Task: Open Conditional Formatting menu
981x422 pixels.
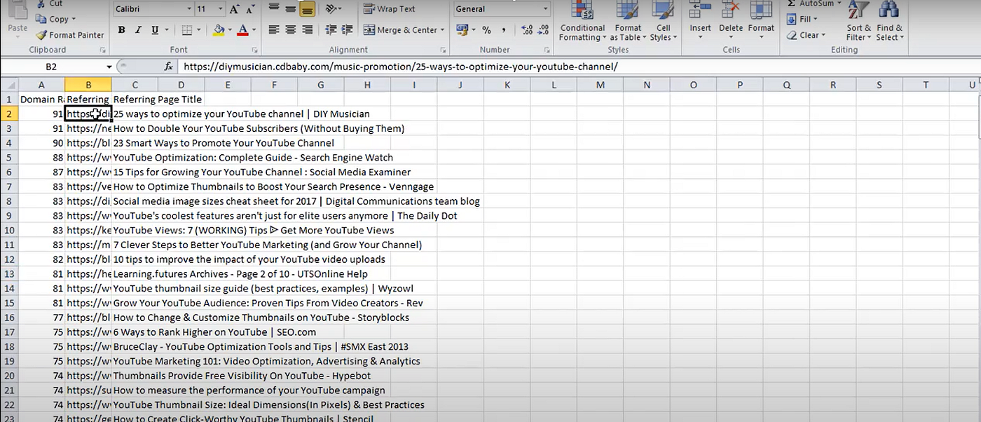Action: pos(582,21)
